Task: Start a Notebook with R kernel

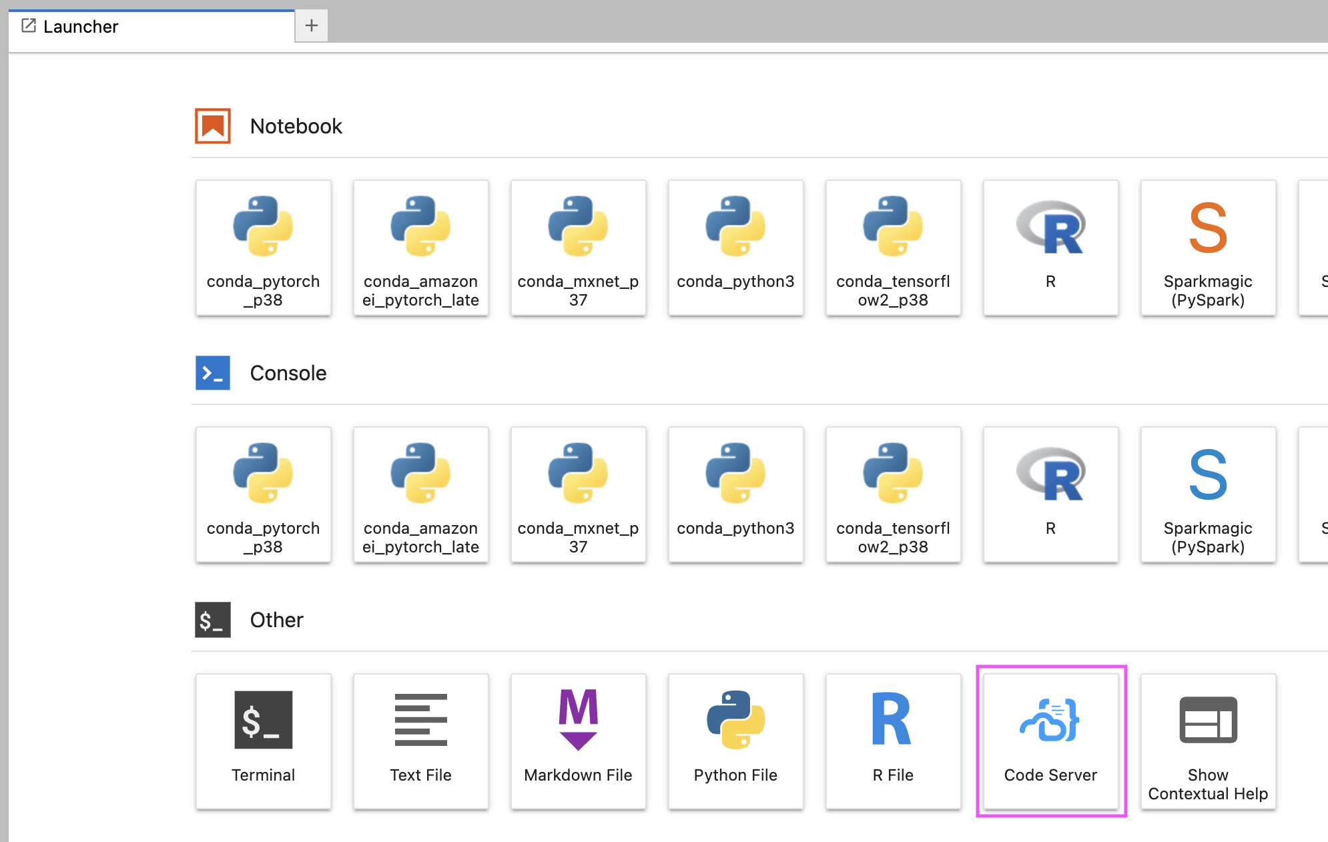Action: (x=1050, y=247)
